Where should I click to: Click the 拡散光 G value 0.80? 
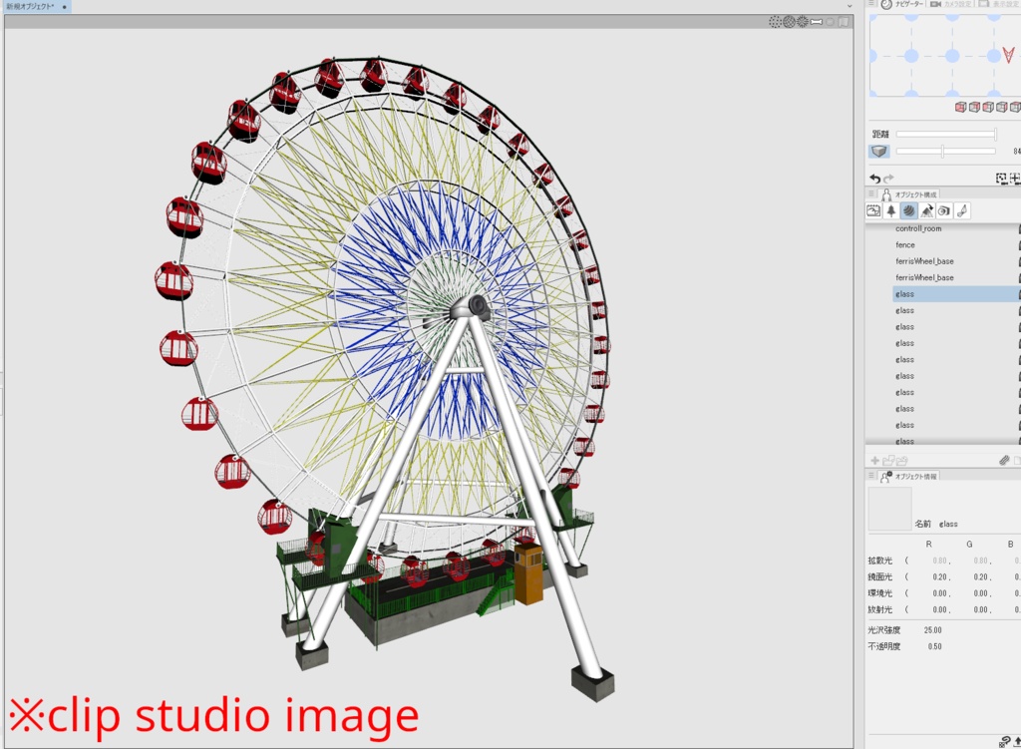click(982, 561)
